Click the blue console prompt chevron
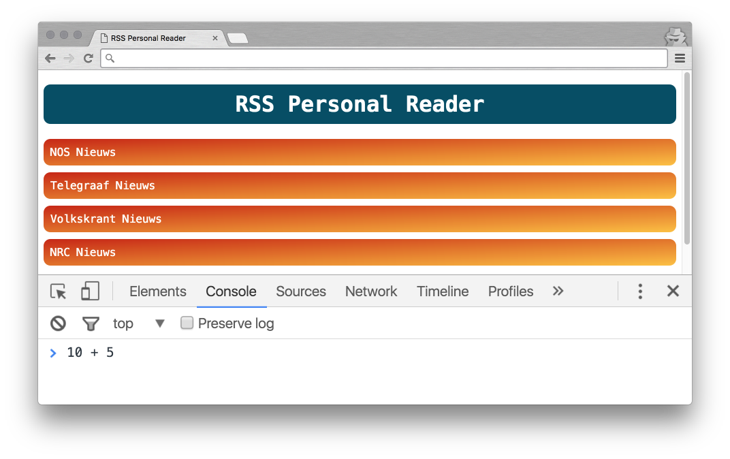Image resolution: width=730 pixels, height=459 pixels. click(x=53, y=353)
